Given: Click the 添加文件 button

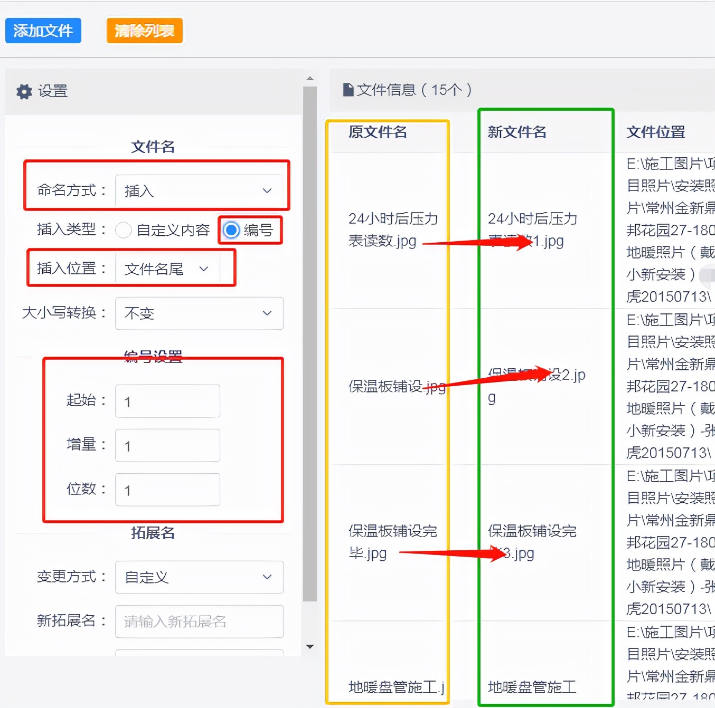Looking at the screenshot, I should [x=43, y=31].
